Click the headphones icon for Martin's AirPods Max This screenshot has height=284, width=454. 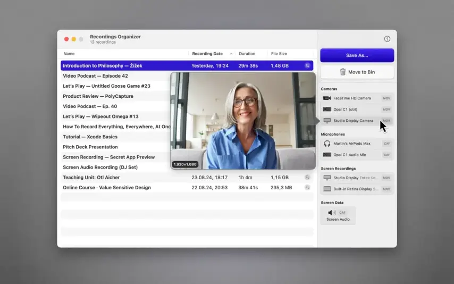pyautogui.click(x=327, y=144)
